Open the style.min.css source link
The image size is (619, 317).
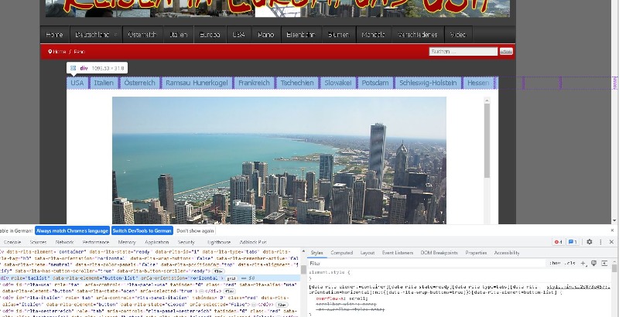click(578, 287)
